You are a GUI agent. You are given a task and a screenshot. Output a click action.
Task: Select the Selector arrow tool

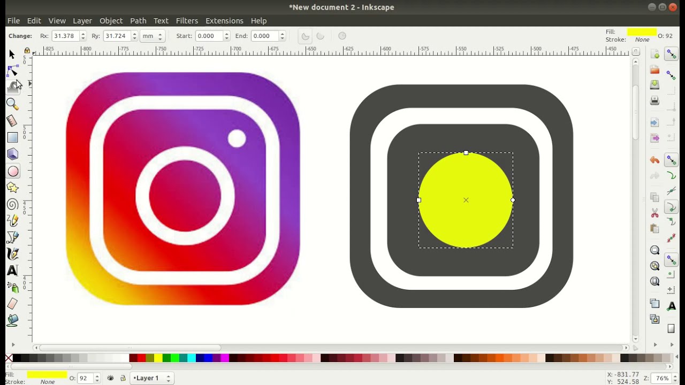coord(12,55)
